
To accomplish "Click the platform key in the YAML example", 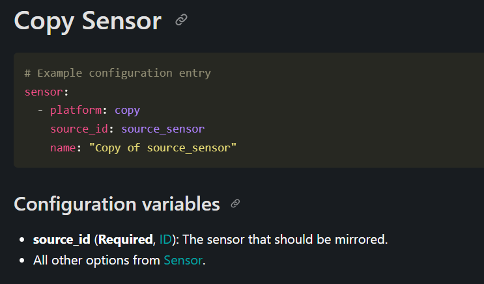I will pyautogui.click(x=76, y=110).
